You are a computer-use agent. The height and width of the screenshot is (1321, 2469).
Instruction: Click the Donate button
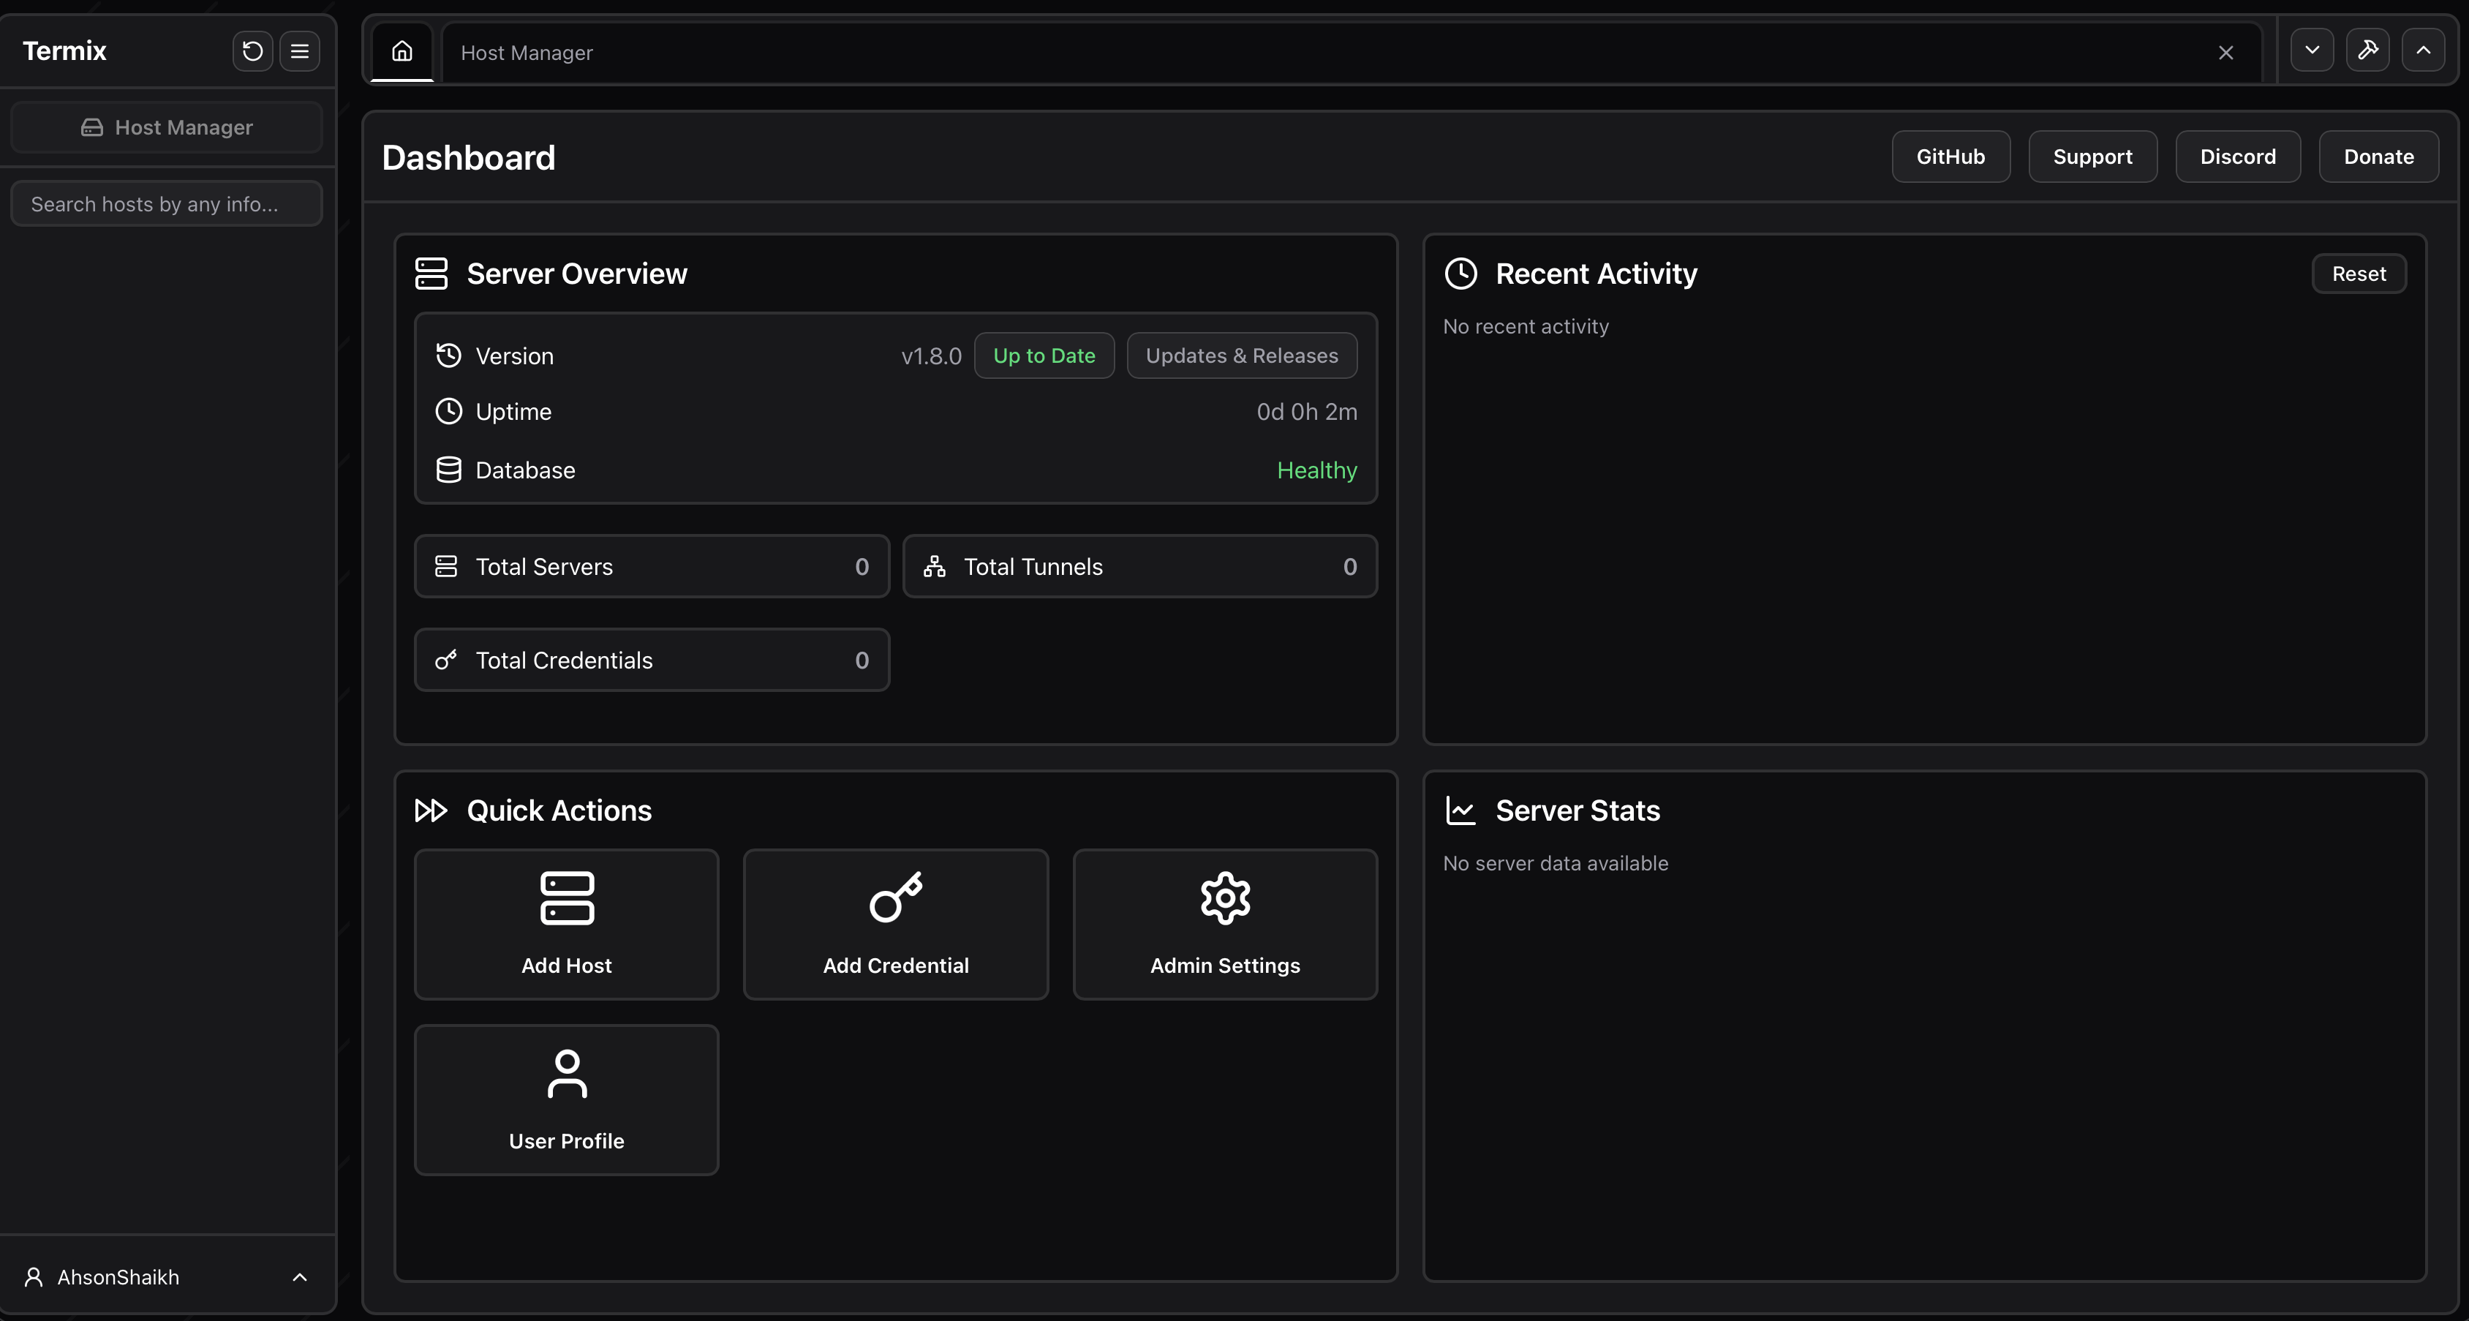pyautogui.click(x=2378, y=157)
